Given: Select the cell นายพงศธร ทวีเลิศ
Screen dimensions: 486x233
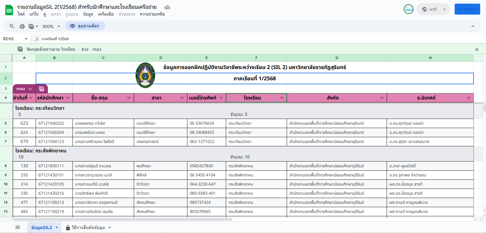Looking at the screenshot, I should [x=103, y=123].
